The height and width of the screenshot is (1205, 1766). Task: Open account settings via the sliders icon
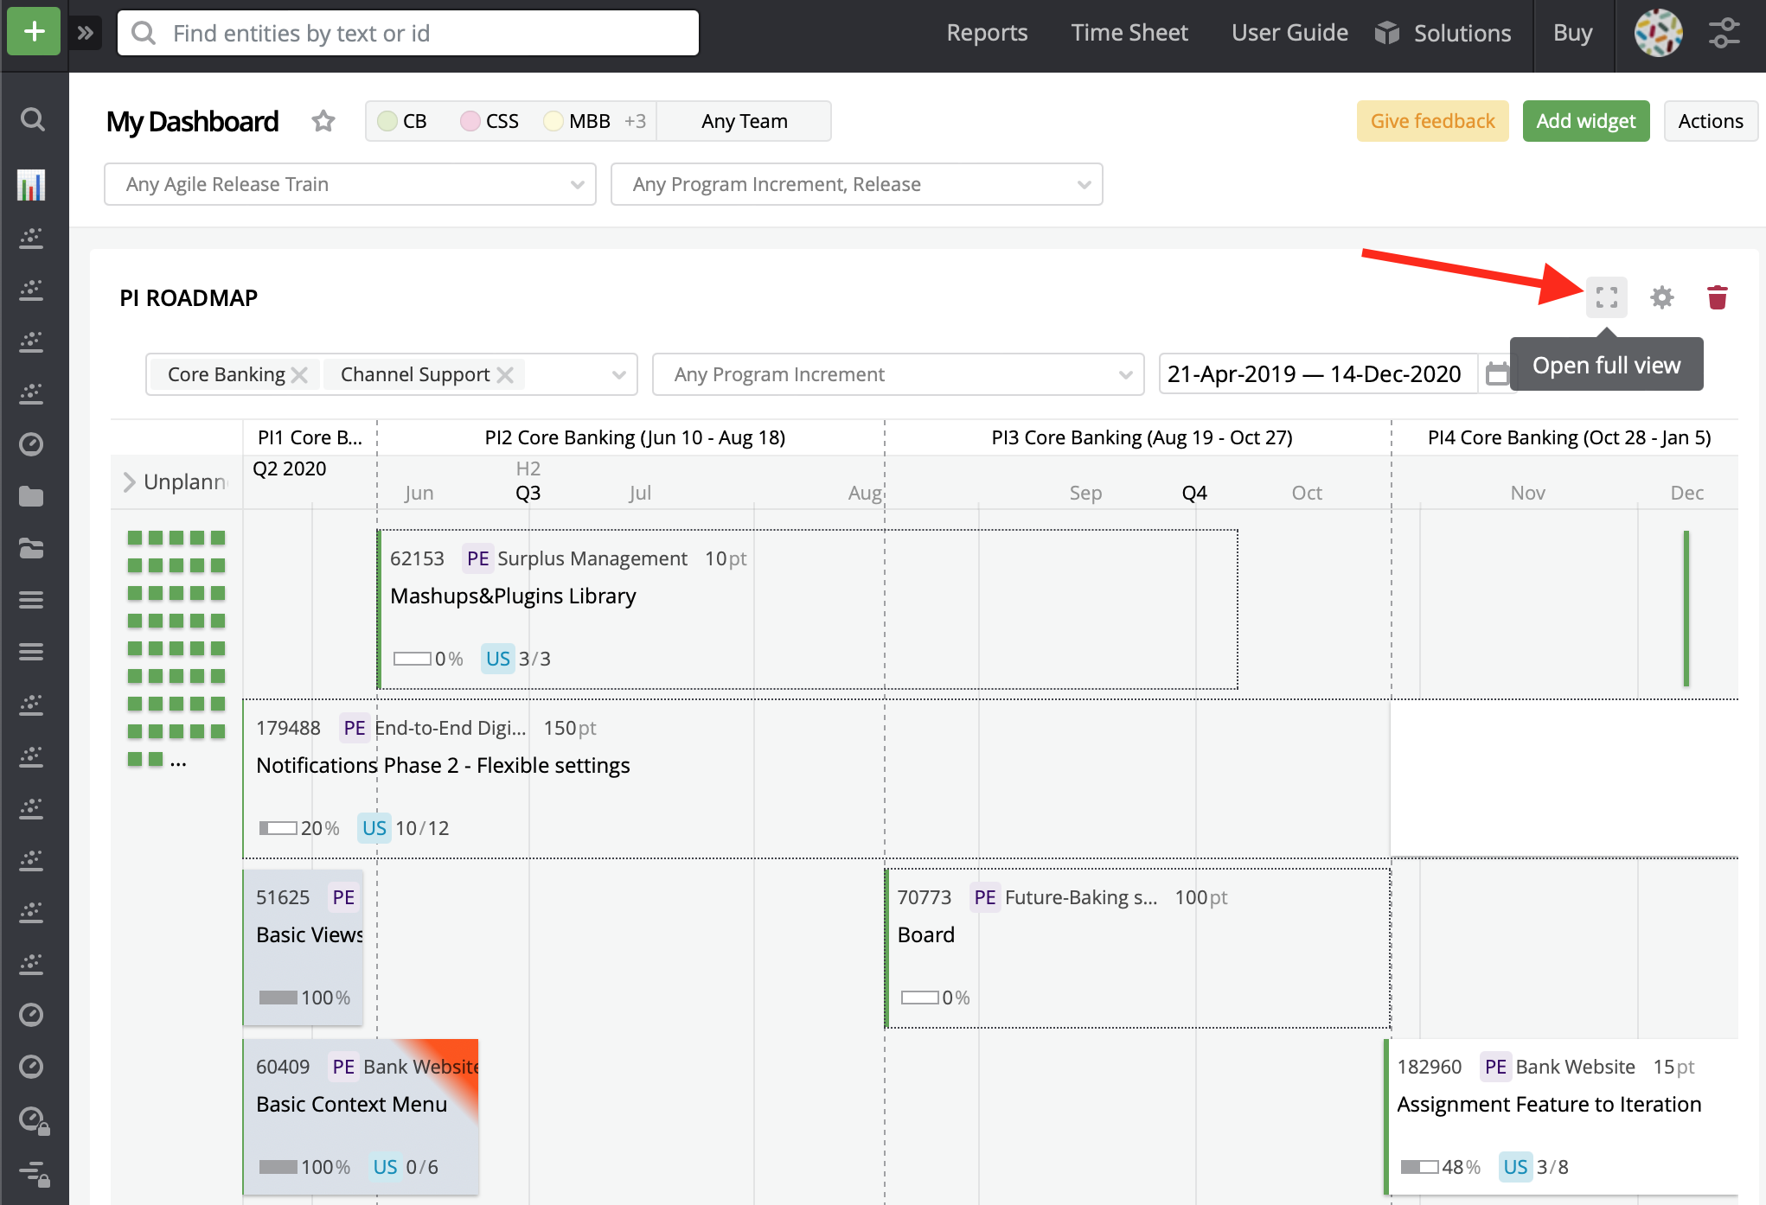(1725, 31)
